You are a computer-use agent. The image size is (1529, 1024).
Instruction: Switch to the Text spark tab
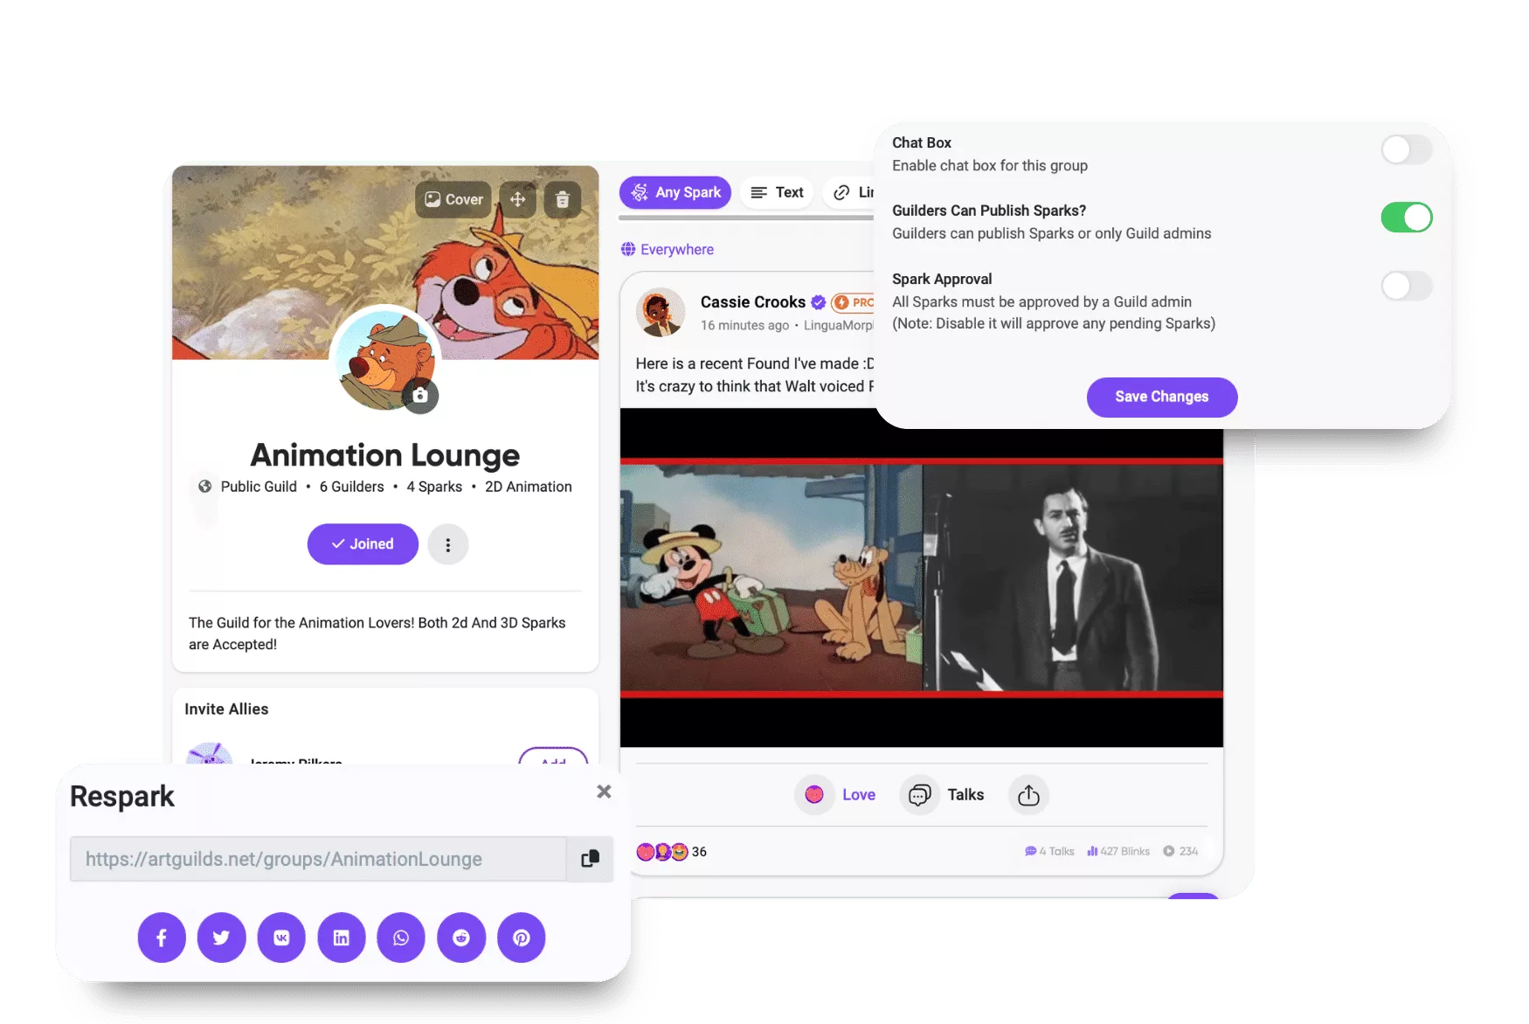point(777,192)
